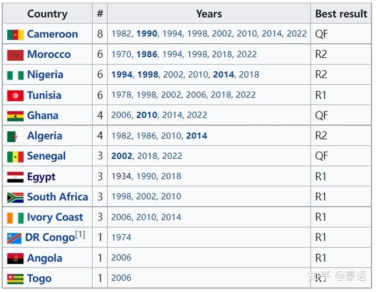Open the Ivory Coast country link
Screen dimensions: 376x292
pyautogui.click(x=55, y=218)
